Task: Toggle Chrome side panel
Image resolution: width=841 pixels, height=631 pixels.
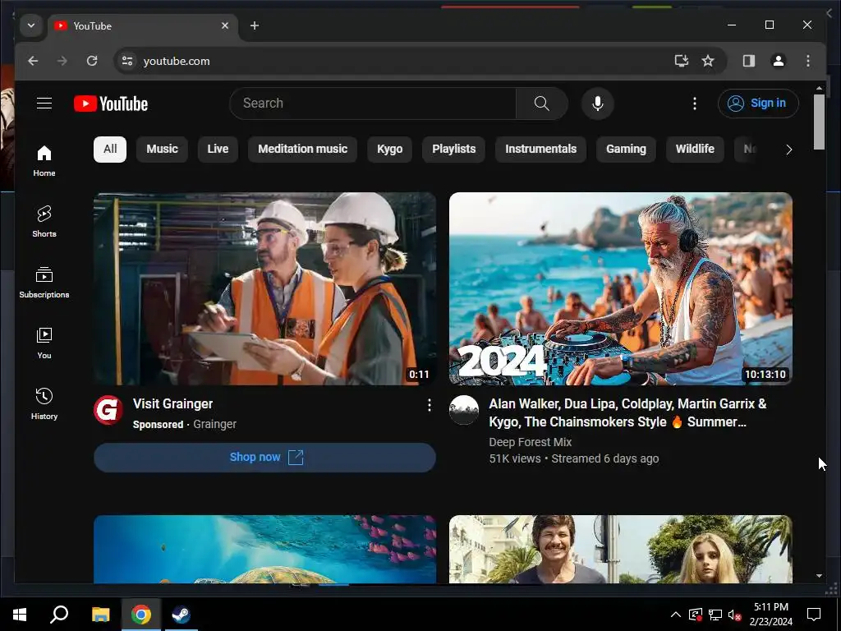Action: click(749, 61)
